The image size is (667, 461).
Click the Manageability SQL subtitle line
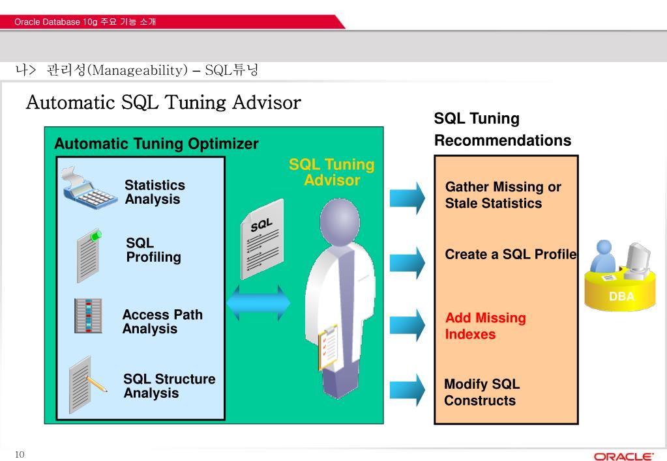pos(136,70)
